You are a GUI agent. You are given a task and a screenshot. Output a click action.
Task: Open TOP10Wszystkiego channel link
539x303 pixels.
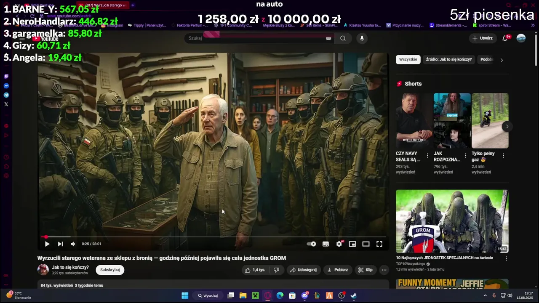pyautogui.click(x=411, y=264)
